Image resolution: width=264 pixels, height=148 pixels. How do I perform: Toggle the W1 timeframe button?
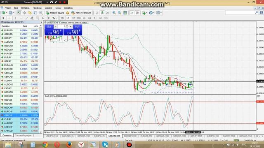coord(101,18)
